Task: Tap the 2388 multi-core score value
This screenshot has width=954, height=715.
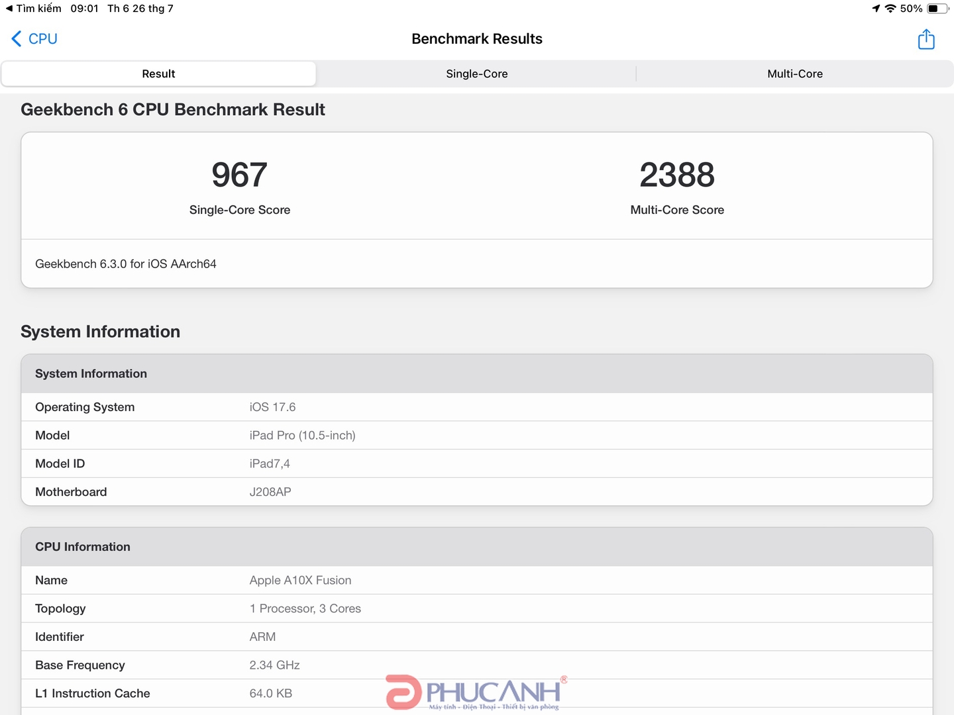Action: point(677,175)
